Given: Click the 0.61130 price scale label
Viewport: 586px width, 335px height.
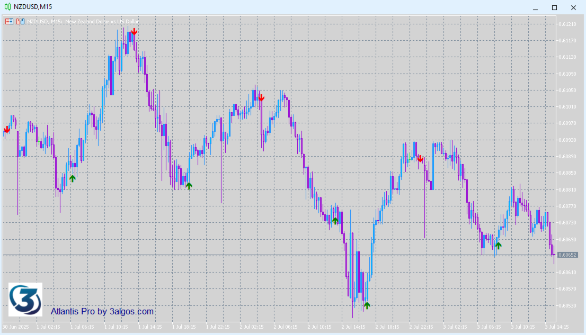Looking at the screenshot, I should 567,57.
